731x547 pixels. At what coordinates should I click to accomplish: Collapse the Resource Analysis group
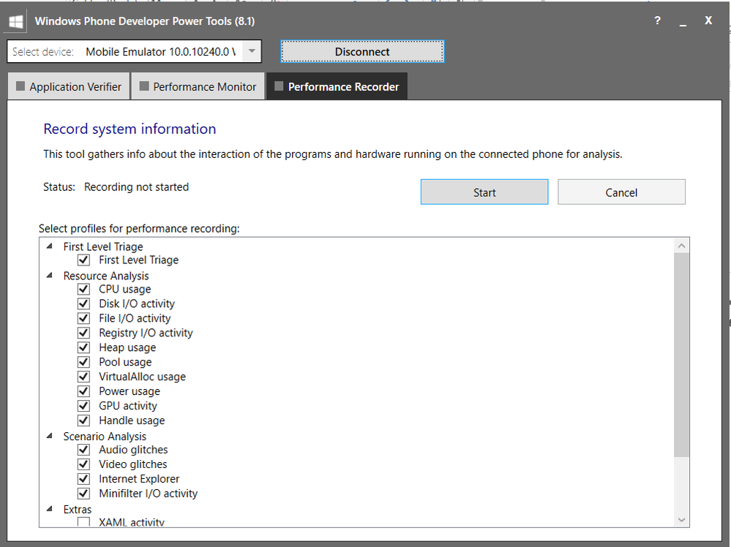(x=50, y=276)
